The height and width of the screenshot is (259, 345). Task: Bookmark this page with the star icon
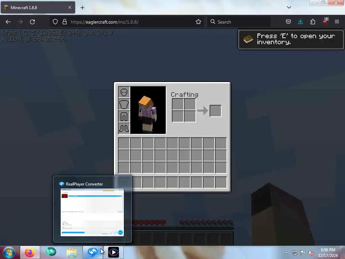tap(198, 22)
